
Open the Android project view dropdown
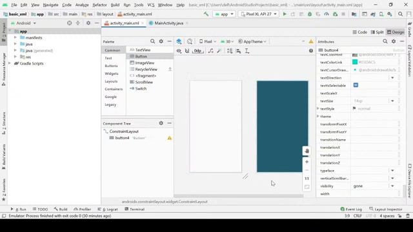tap(24, 23)
